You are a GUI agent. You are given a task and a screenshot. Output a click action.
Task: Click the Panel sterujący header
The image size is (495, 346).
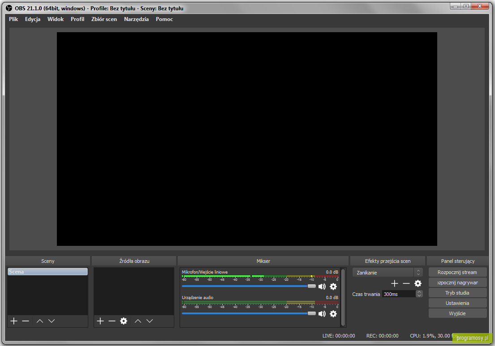click(458, 261)
